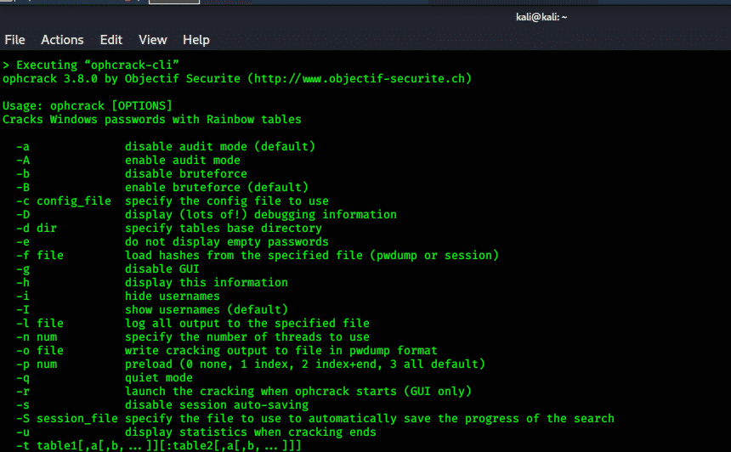Click the "specify tables base directory" text
Screen dimensions: 731x452
coord(223,229)
